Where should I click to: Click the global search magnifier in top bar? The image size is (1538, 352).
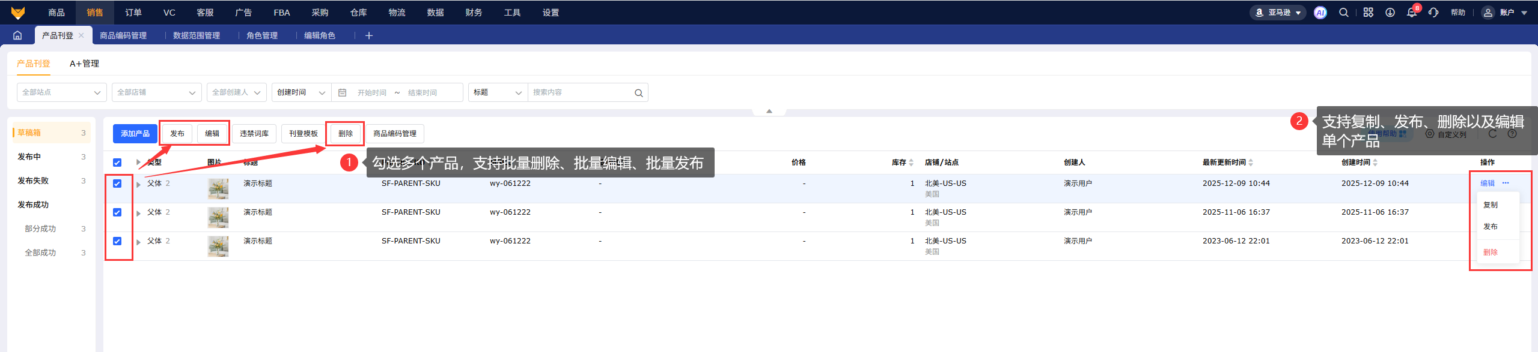pyautogui.click(x=1344, y=13)
